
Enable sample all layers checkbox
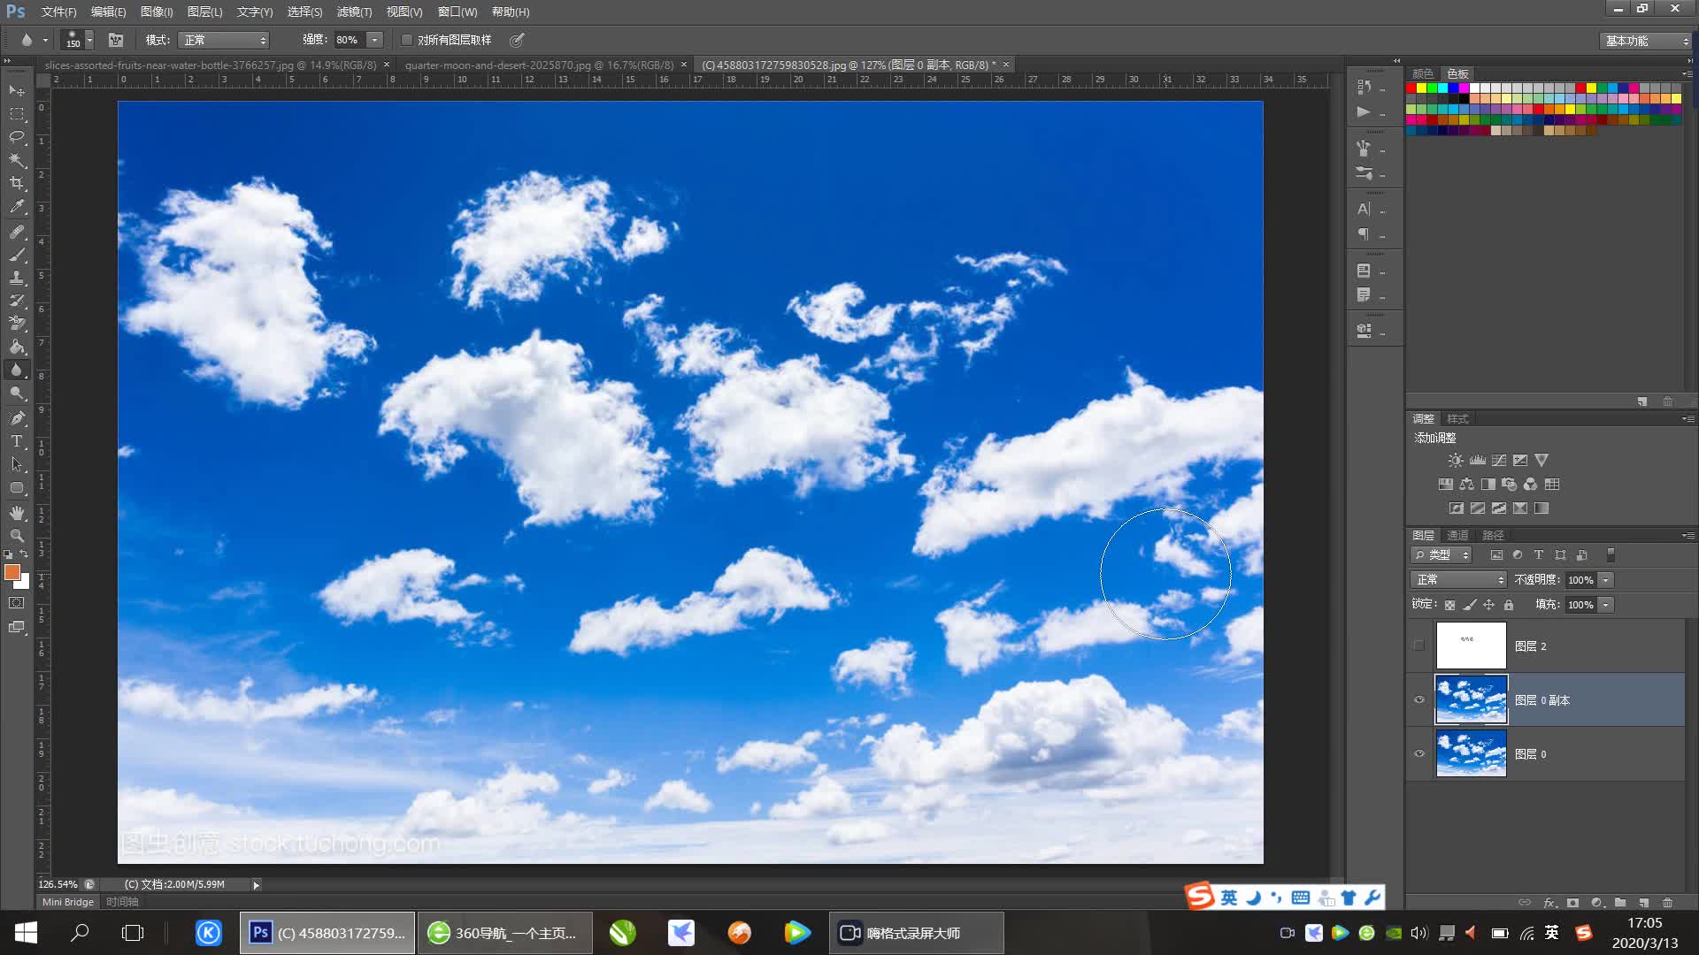[407, 40]
